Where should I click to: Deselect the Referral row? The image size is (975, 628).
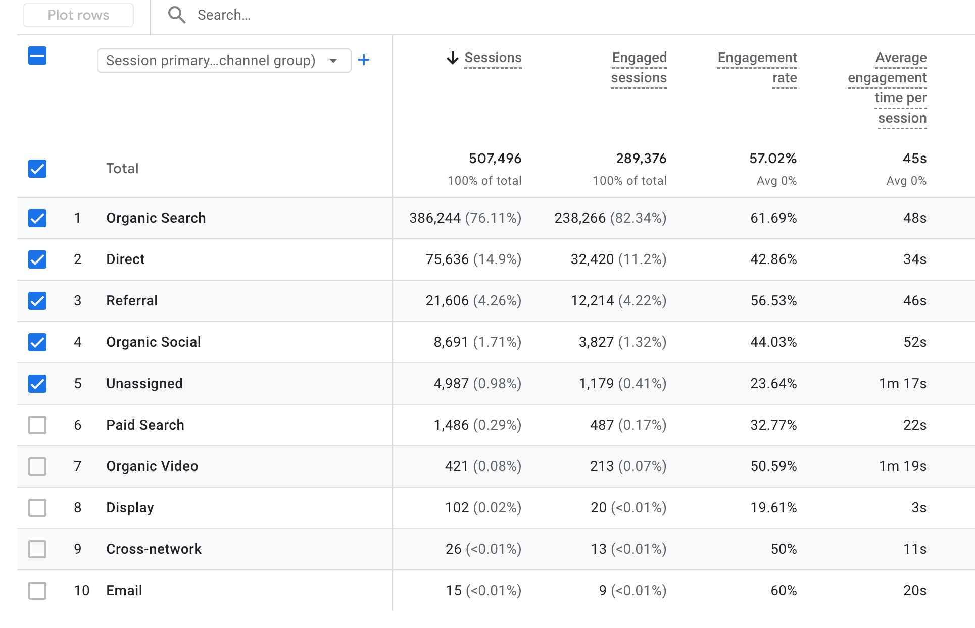[x=37, y=301]
